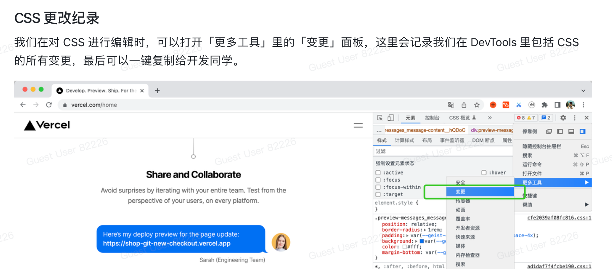Dock DevTools to bottom icon

point(571,131)
